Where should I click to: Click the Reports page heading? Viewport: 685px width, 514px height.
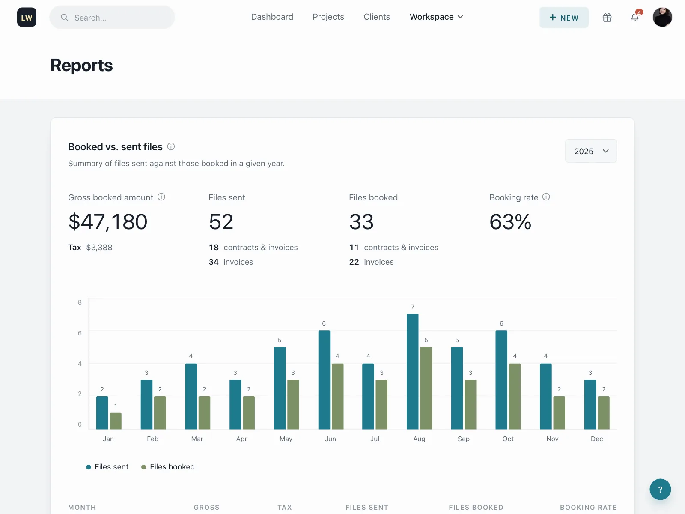coord(82,65)
